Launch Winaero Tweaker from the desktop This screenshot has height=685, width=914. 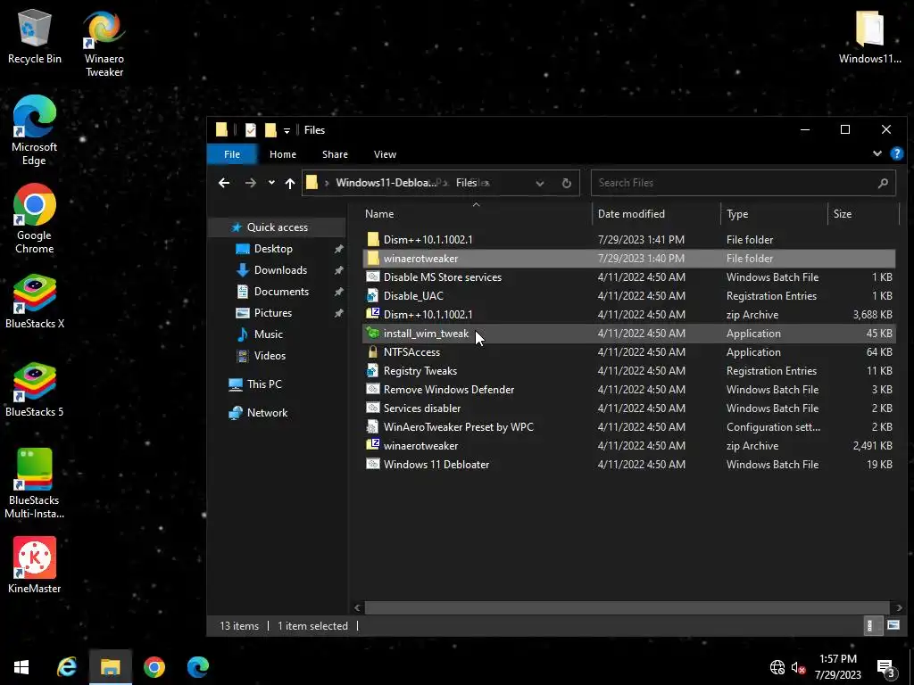point(104,43)
